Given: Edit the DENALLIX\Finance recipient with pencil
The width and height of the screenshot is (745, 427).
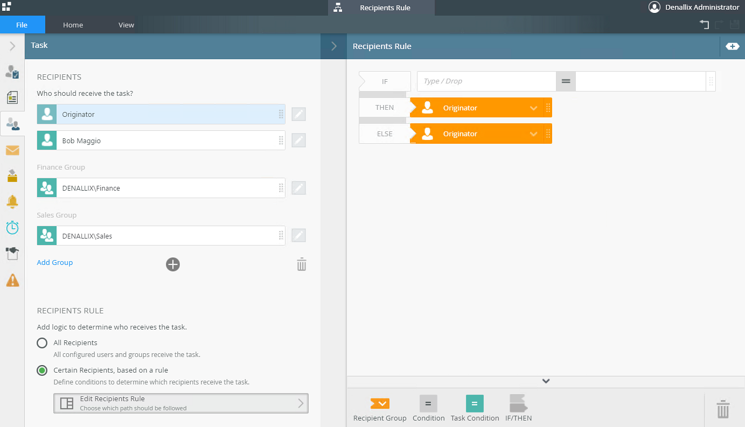Looking at the screenshot, I should [298, 188].
